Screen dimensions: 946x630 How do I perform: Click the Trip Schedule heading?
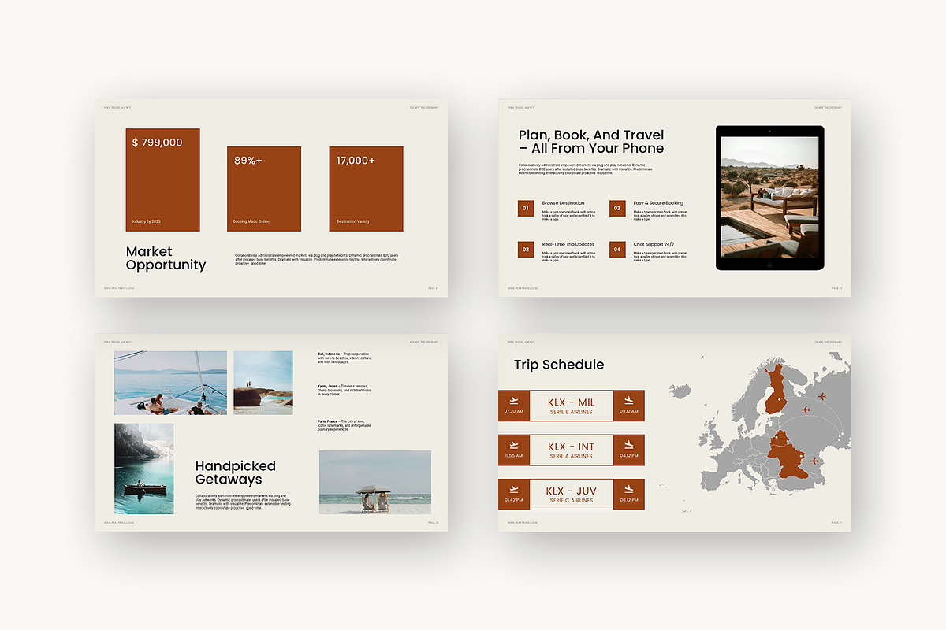point(559,365)
